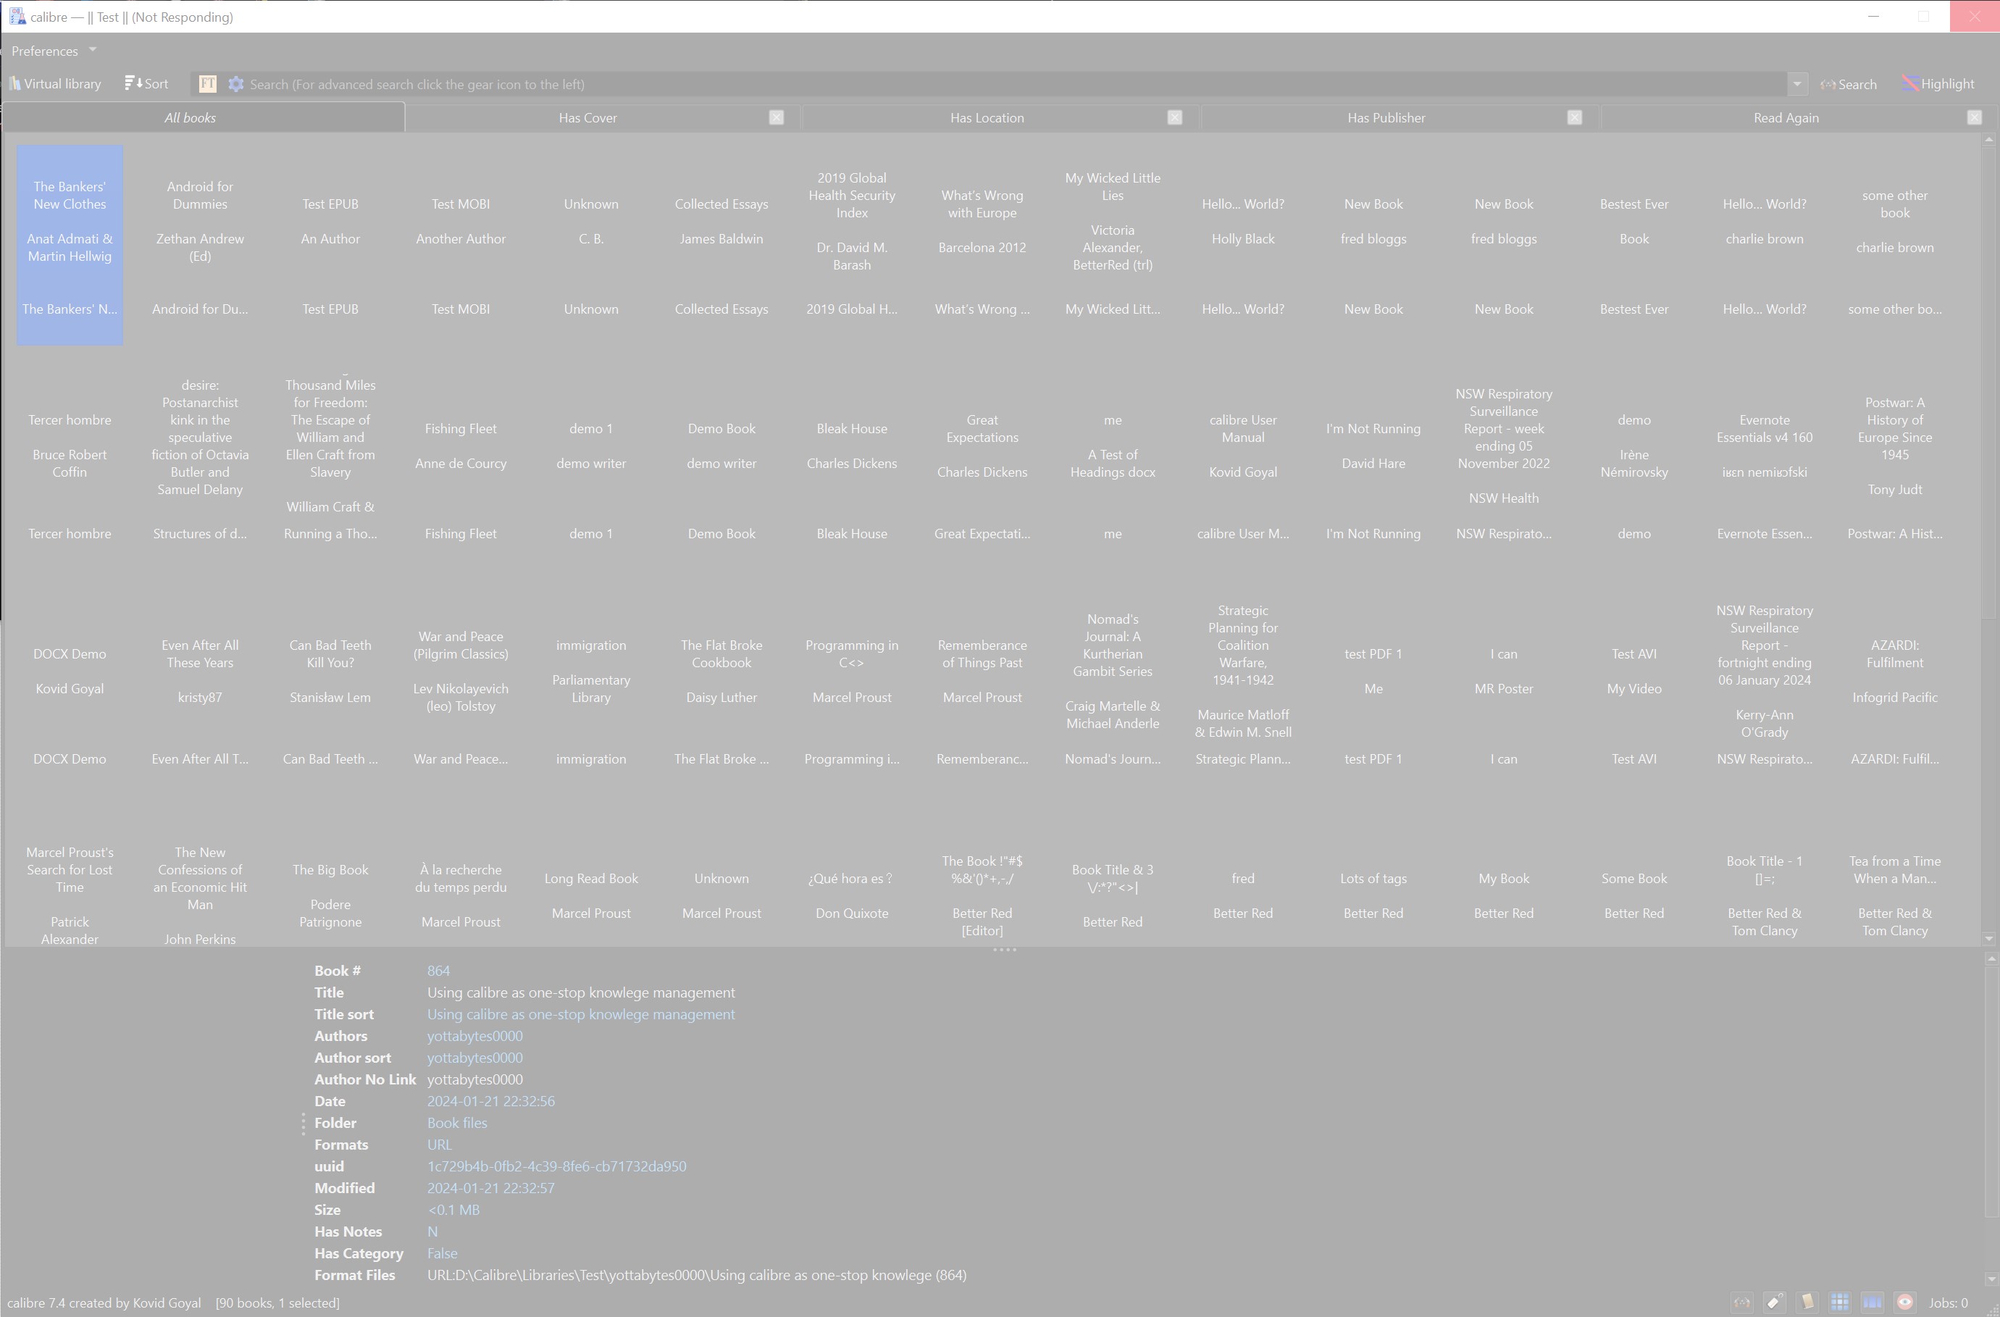Select the Bleak House book cover

(851, 446)
